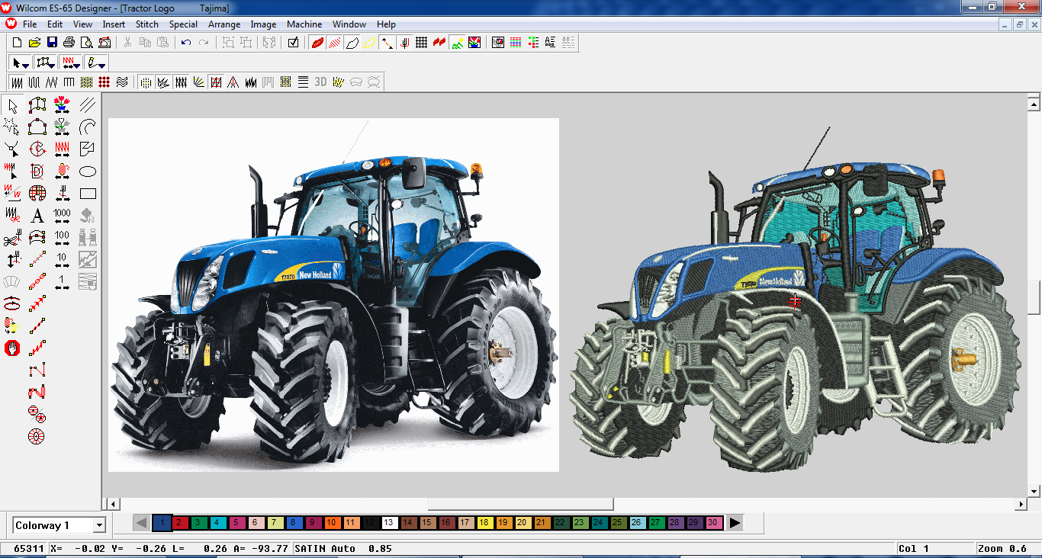
Task: Click the red Stop hand icon
Action: coord(12,348)
